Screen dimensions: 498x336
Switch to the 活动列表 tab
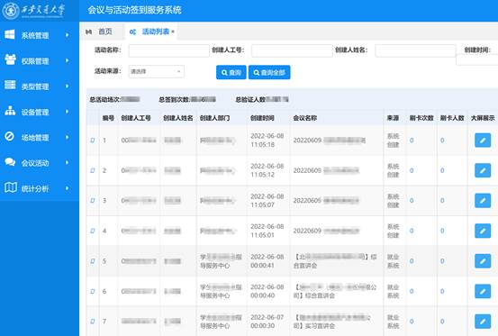[156, 32]
